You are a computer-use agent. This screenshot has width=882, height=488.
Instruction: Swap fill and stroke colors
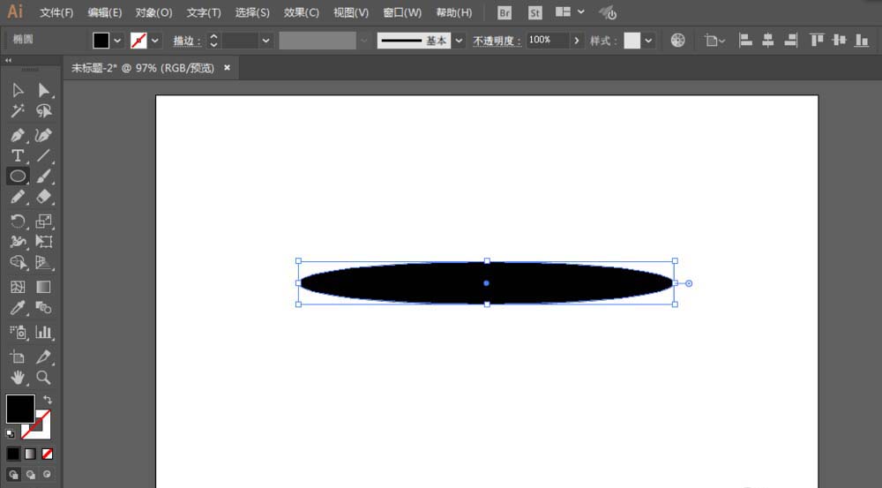click(x=48, y=400)
